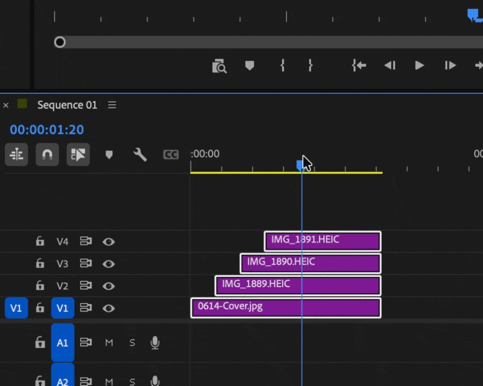Enable voice-over record on track A1
Image resolution: width=483 pixels, height=386 pixels.
click(x=155, y=343)
